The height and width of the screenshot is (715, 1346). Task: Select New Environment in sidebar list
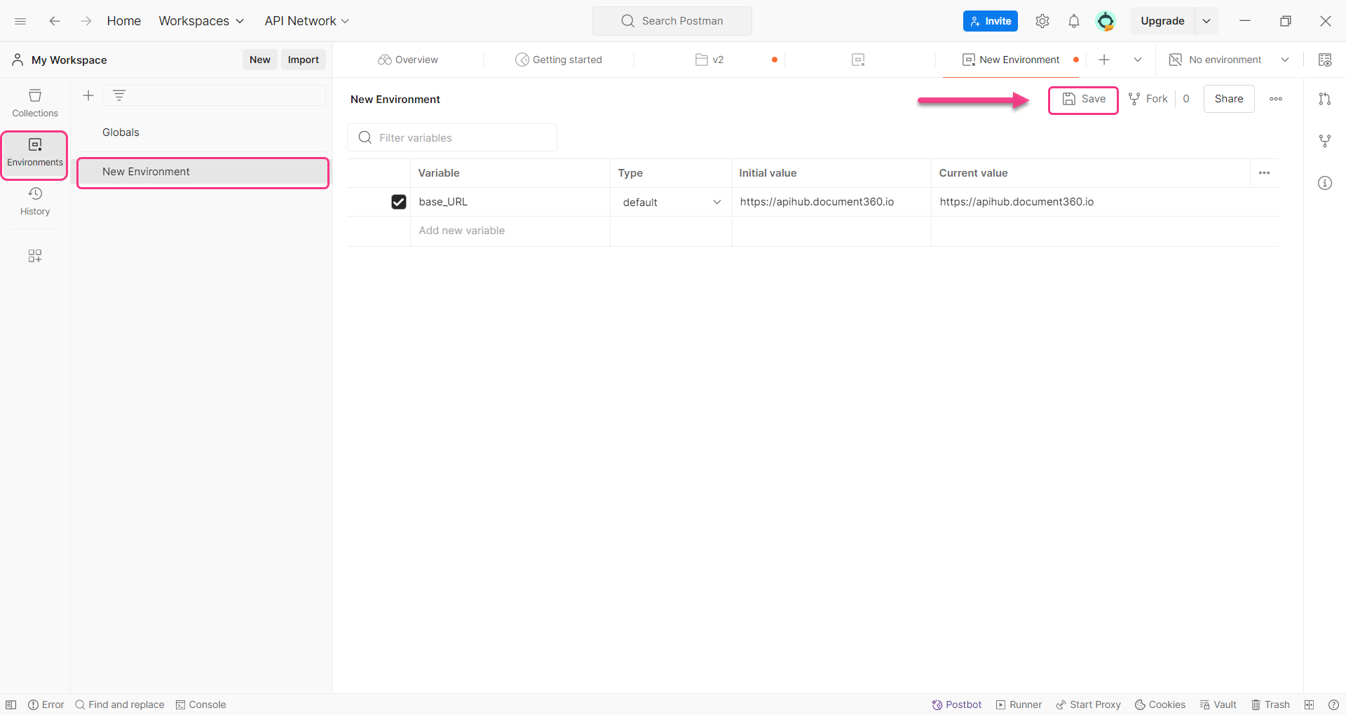[x=203, y=172]
